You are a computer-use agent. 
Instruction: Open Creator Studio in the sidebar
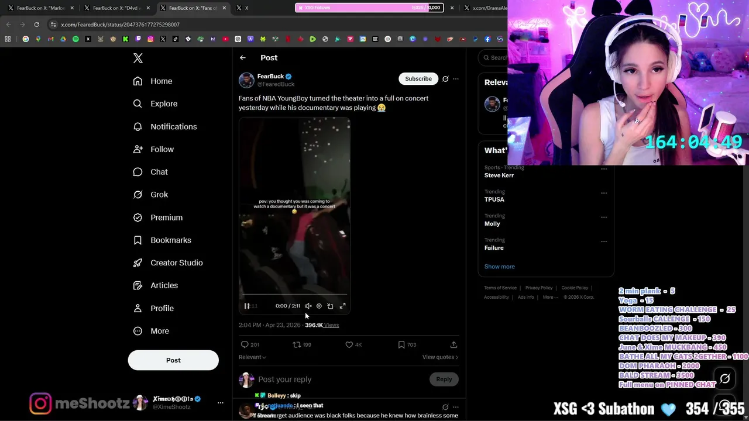pos(168,263)
